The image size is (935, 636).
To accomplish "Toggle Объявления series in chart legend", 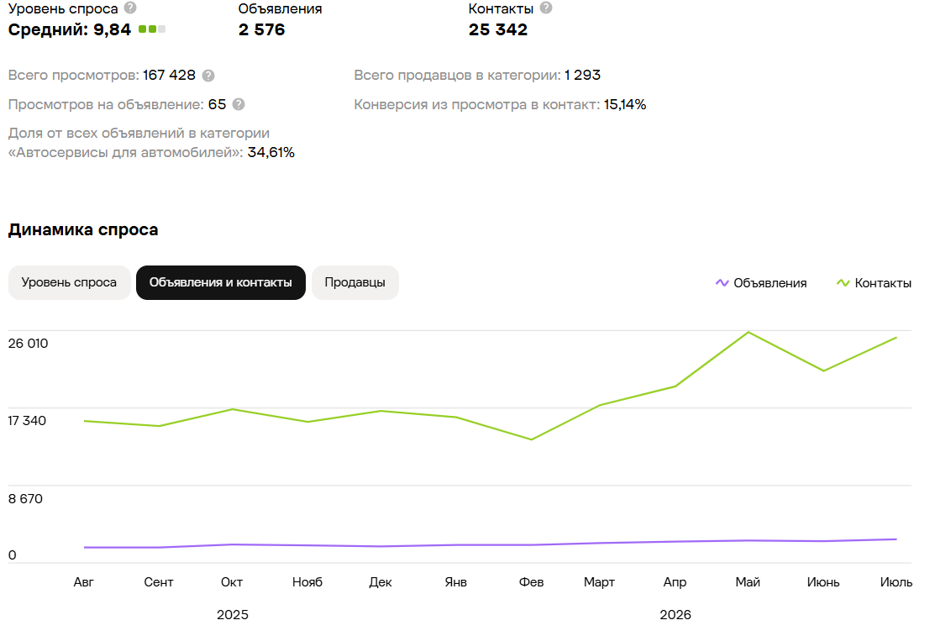I will click(x=761, y=283).
